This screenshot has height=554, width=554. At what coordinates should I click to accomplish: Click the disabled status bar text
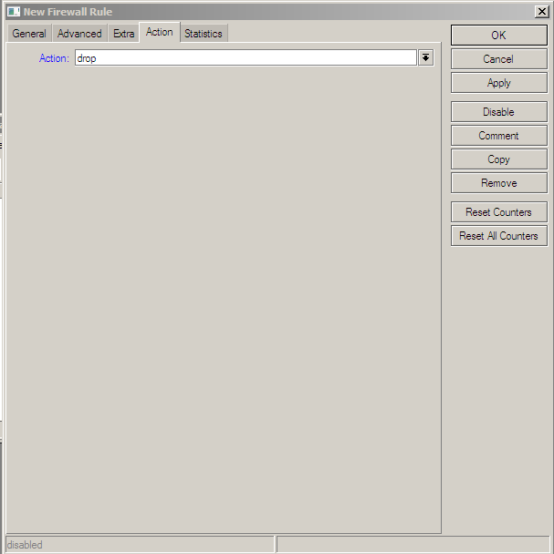click(x=25, y=545)
